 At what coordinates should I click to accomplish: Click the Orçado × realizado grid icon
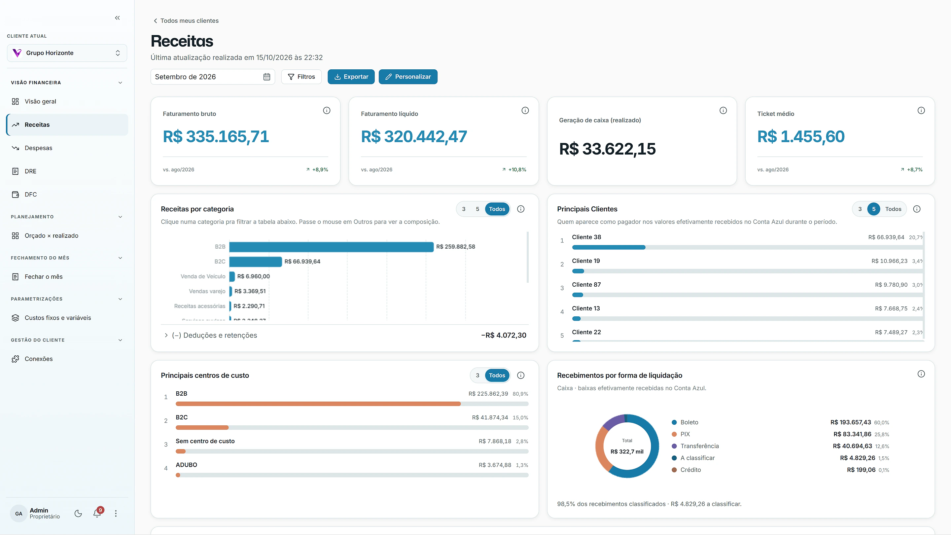tap(15, 235)
